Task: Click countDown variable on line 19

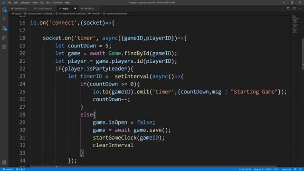Action: tap(82, 46)
